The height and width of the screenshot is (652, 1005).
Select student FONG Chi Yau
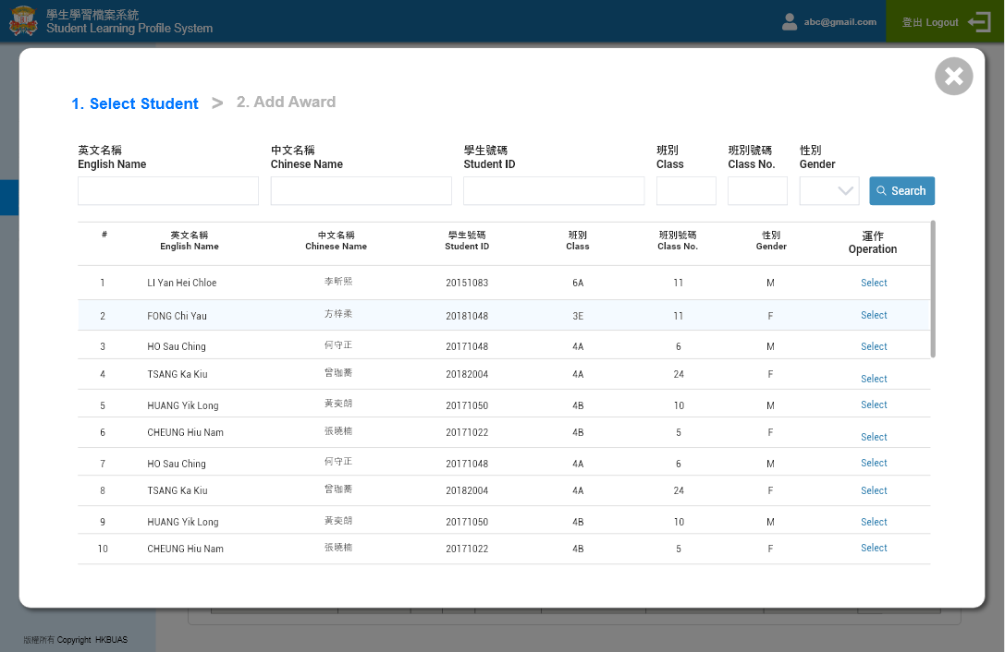(874, 316)
